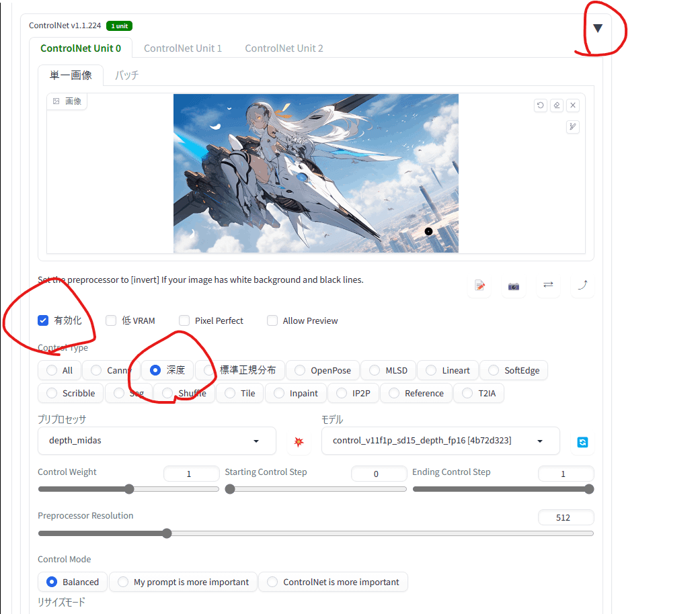The height and width of the screenshot is (614, 698).
Task: Click the Ending Control Step slider
Action: coord(503,489)
